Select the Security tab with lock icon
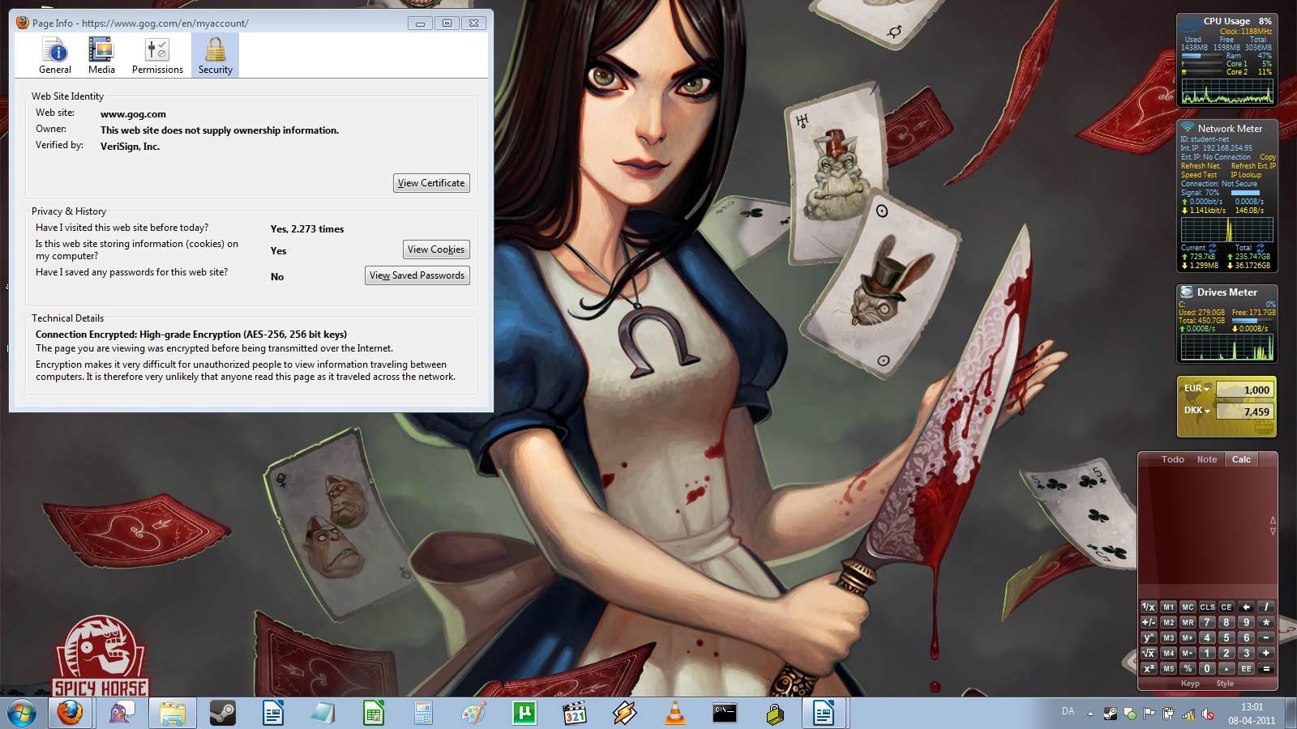The image size is (1297, 729). coord(215,56)
